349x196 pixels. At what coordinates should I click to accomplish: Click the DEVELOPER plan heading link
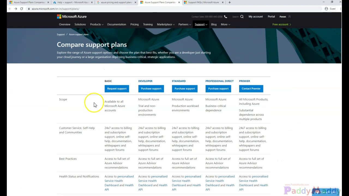pos(145,81)
